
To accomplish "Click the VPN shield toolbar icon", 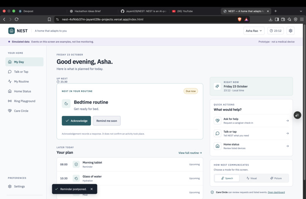I will pyautogui.click(x=295, y=19).
